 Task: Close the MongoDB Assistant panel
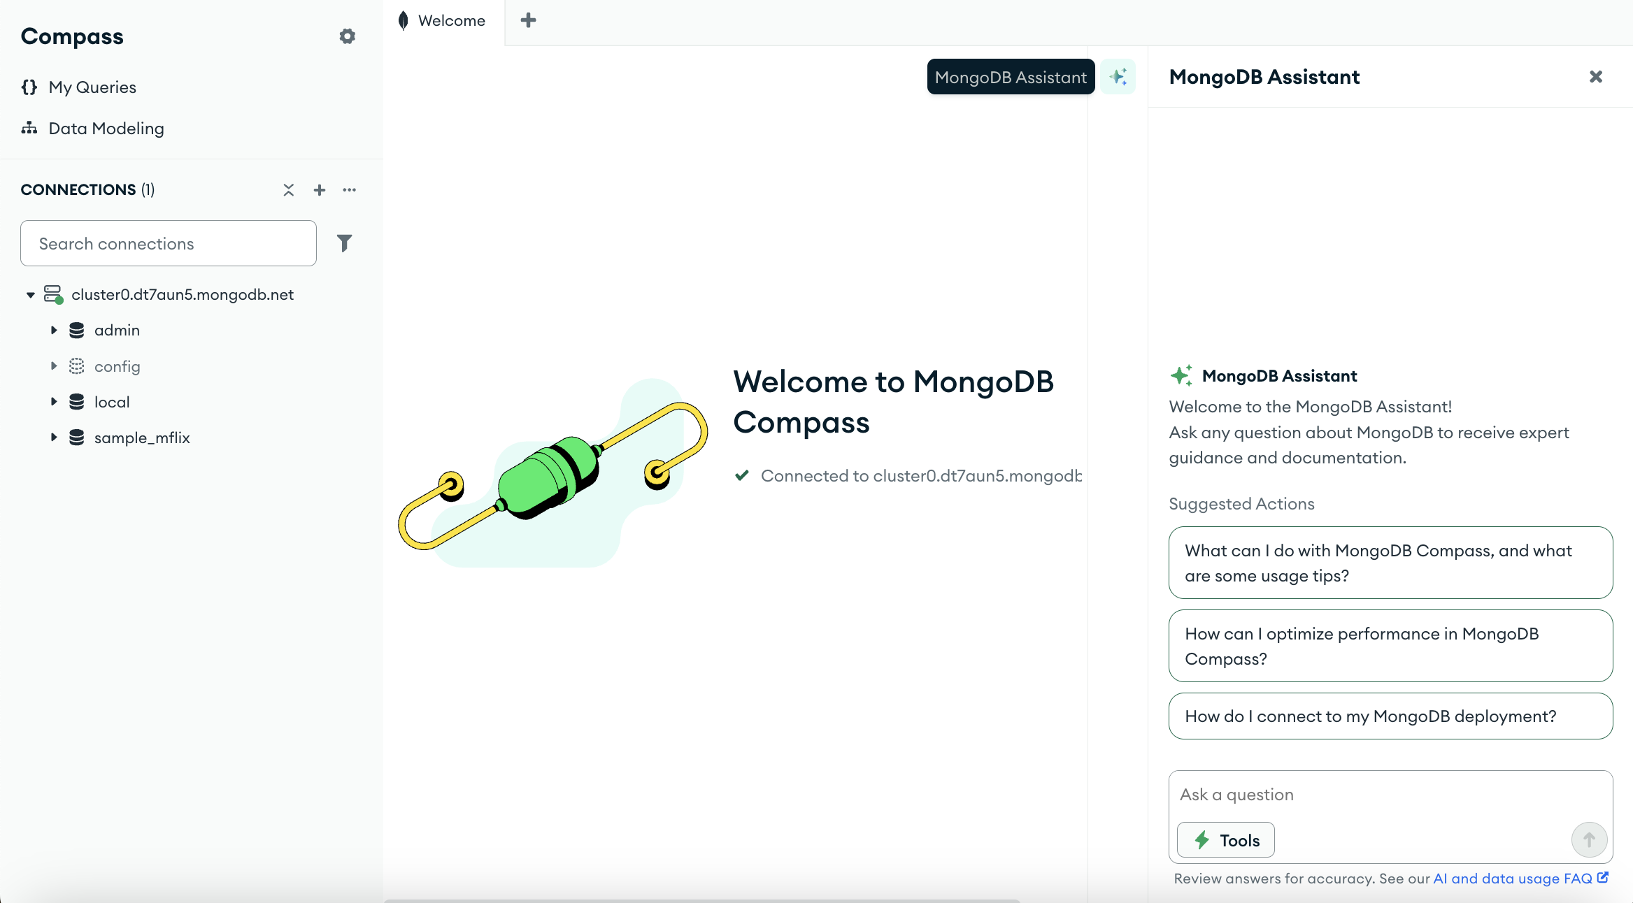tap(1595, 77)
